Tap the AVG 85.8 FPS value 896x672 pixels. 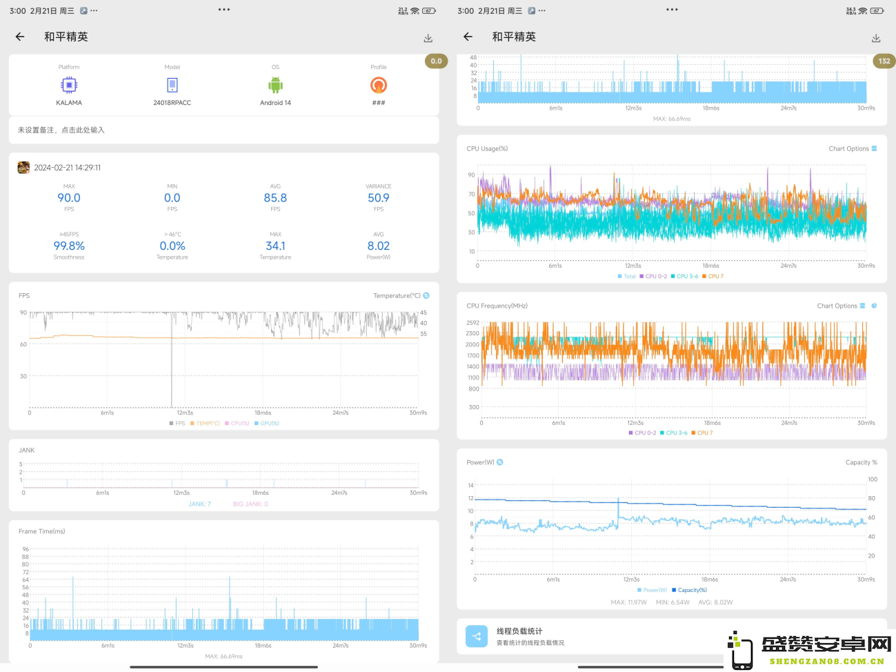[x=275, y=198]
